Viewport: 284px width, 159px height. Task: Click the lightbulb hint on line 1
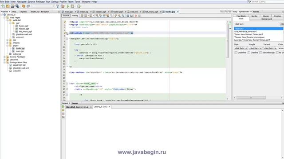pyautogui.click(x=65, y=22)
